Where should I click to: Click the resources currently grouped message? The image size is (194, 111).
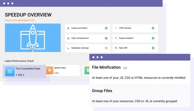(x=135, y=101)
